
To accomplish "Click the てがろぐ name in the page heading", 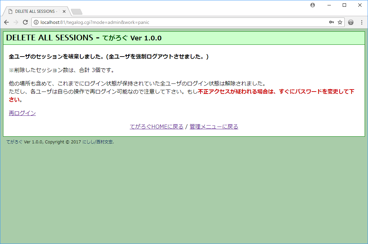I will click(x=115, y=38).
